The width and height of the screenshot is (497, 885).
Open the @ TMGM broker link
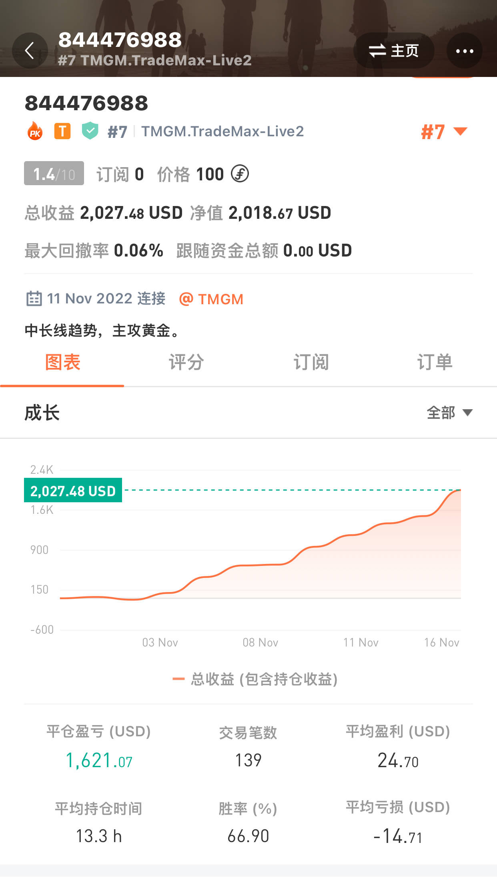pyautogui.click(x=211, y=299)
